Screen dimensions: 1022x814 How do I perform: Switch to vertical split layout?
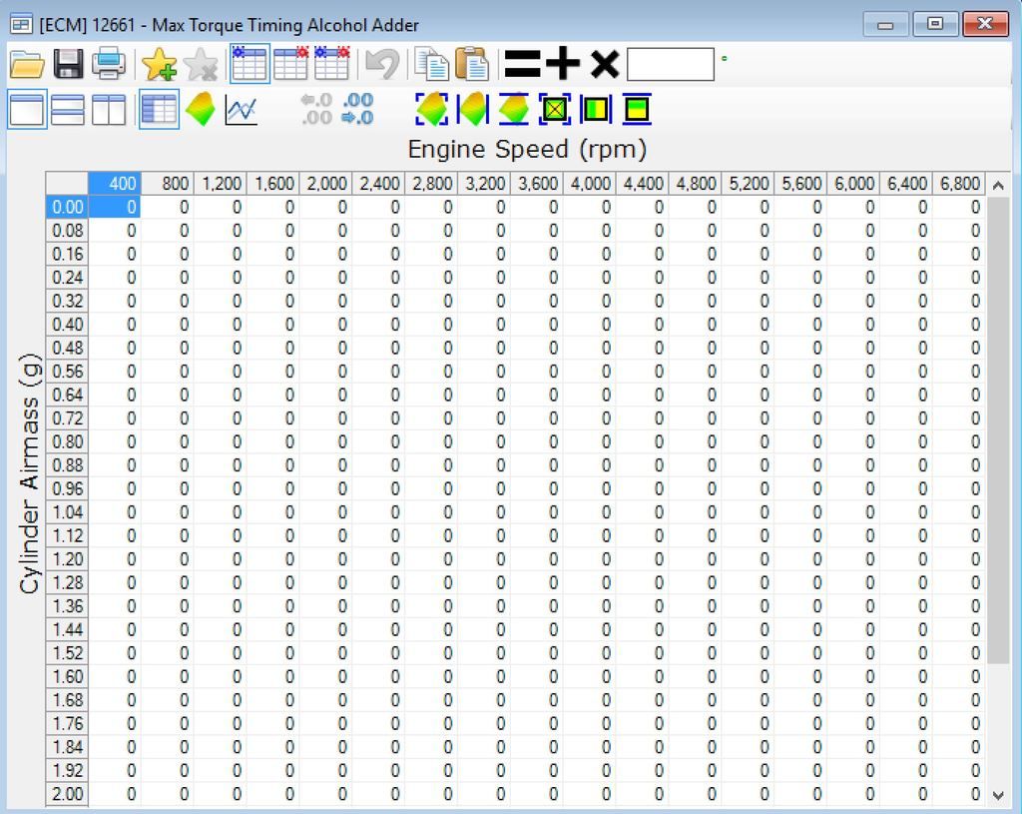click(x=109, y=109)
